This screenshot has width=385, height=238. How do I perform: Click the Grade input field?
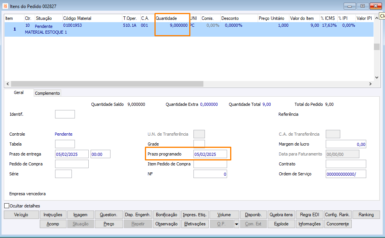199,144
